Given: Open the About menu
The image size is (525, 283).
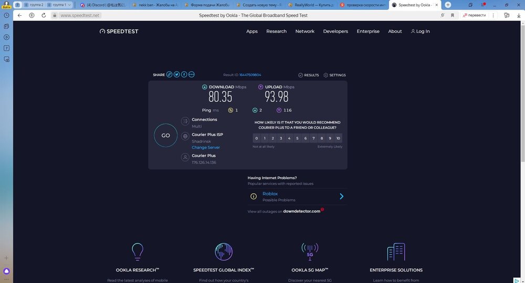Looking at the screenshot, I should [395, 31].
